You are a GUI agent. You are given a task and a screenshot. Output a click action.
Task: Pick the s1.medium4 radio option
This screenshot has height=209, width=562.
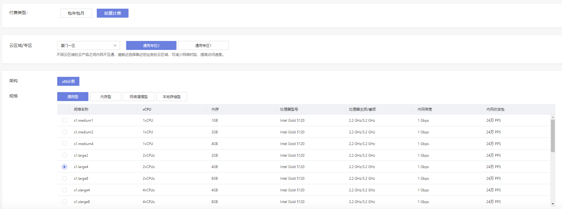click(64, 144)
